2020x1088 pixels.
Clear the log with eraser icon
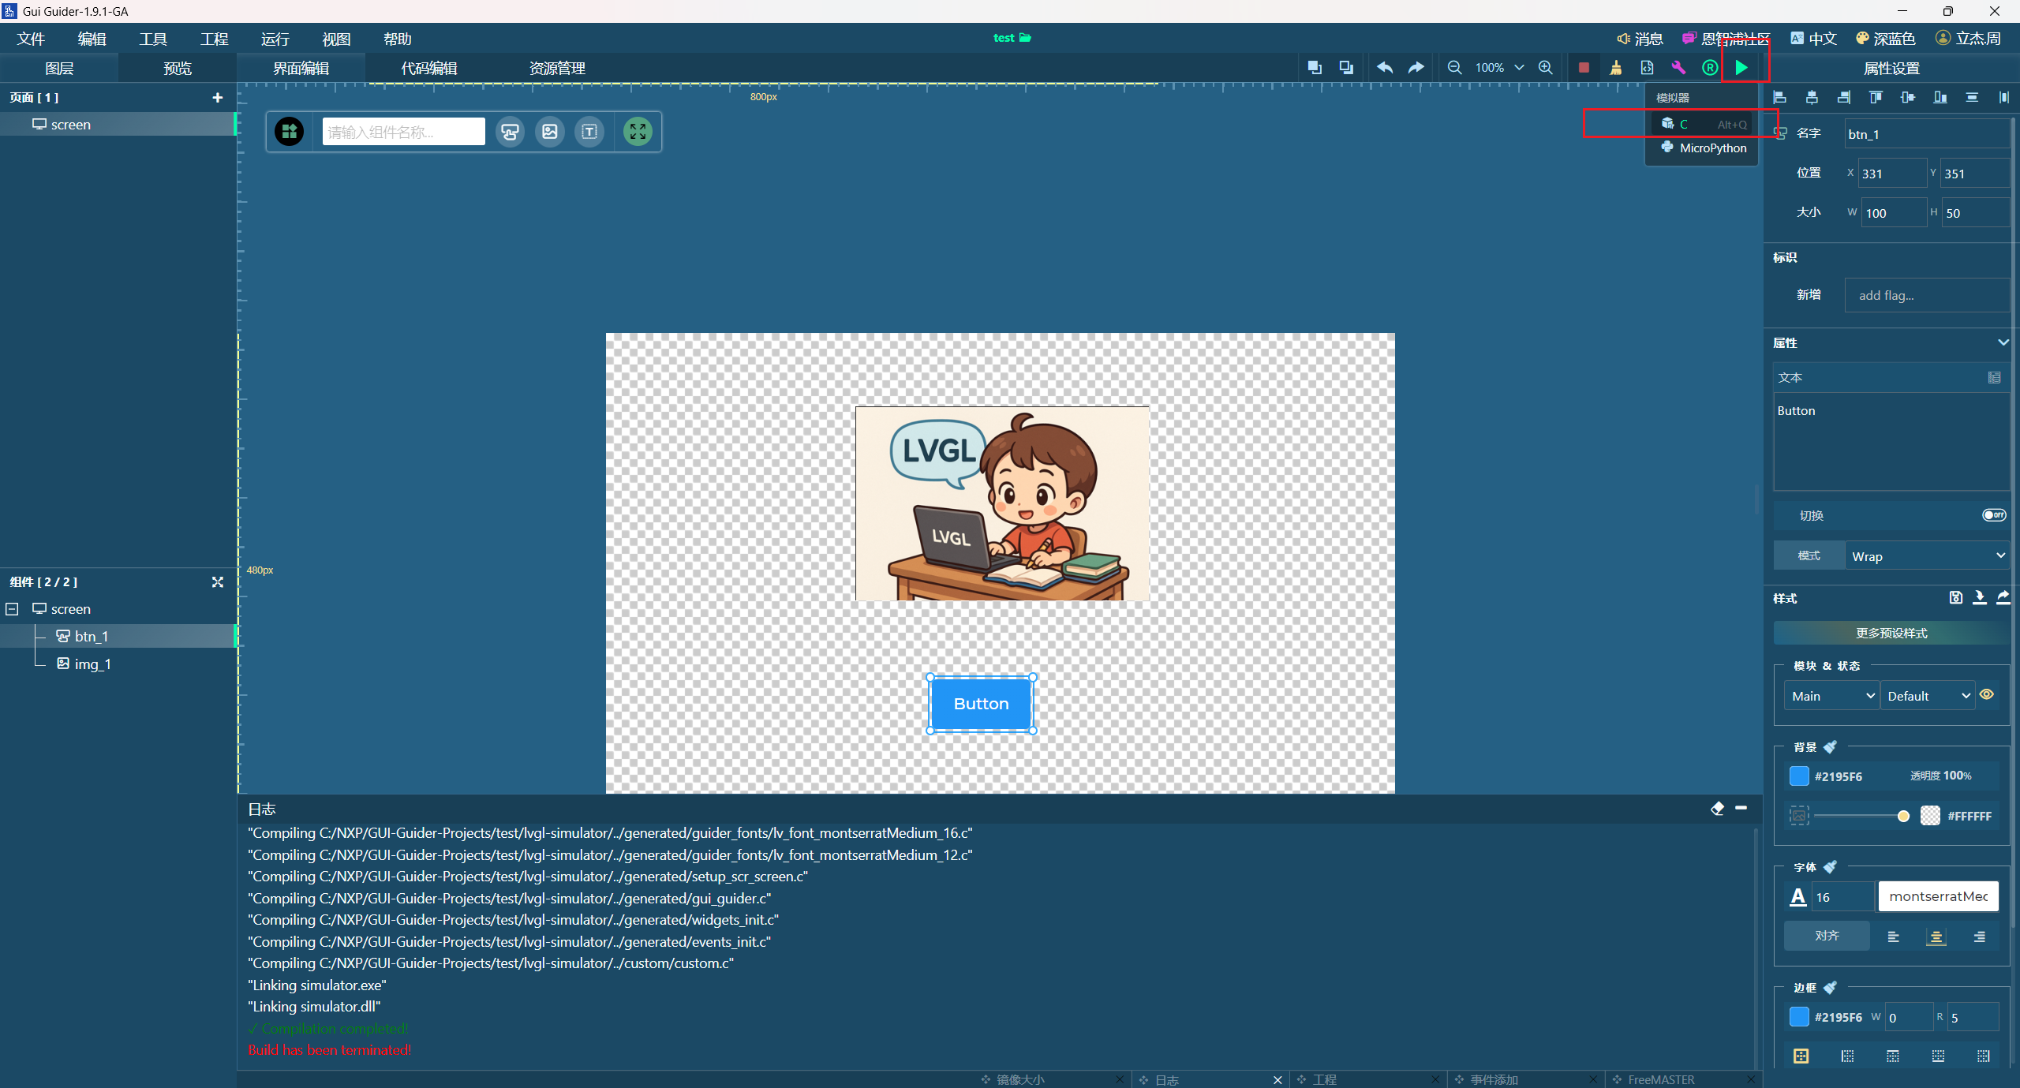1717,809
